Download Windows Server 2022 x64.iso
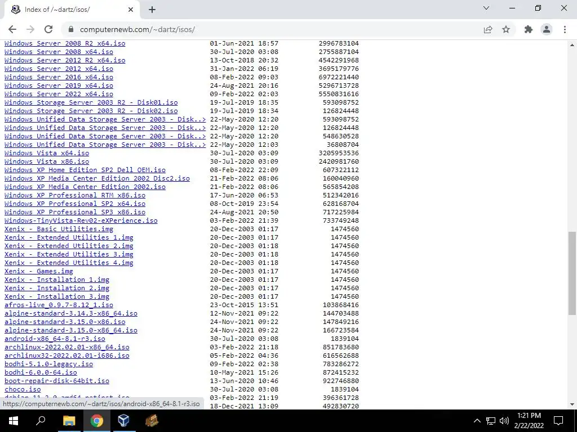Image resolution: width=577 pixels, height=432 pixels. point(59,94)
